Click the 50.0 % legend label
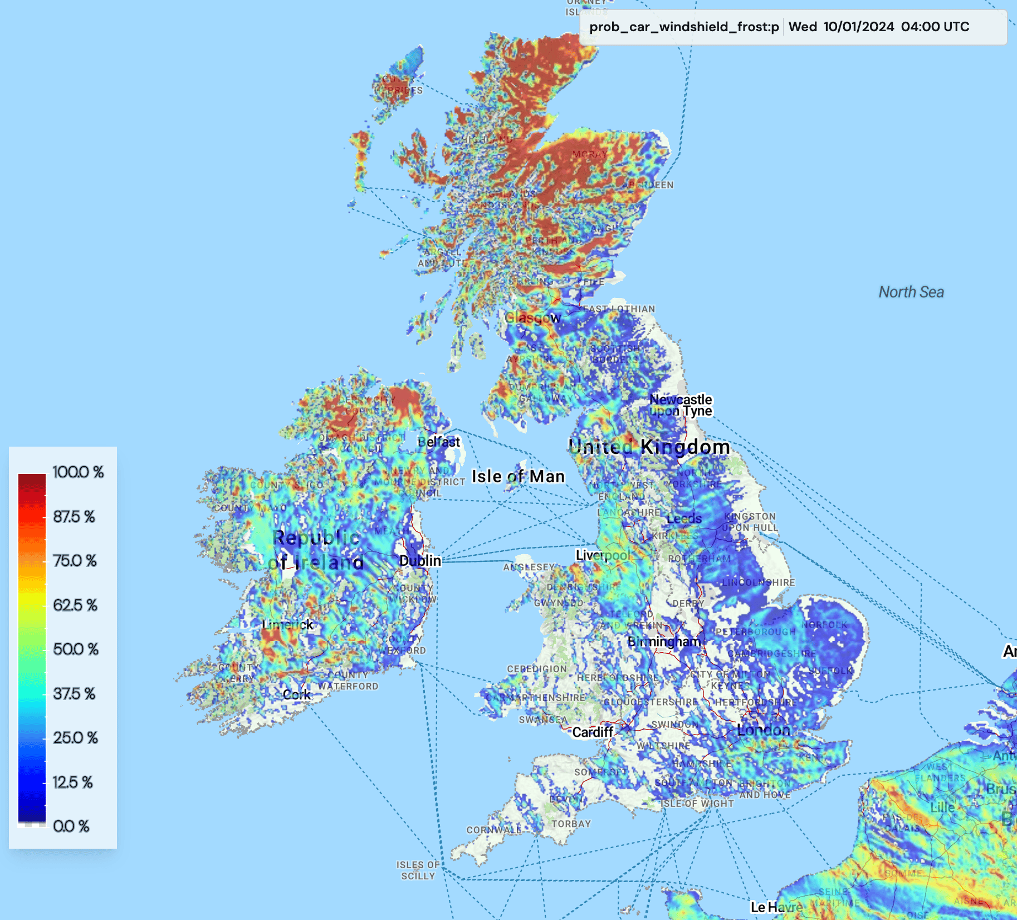 pos(76,649)
